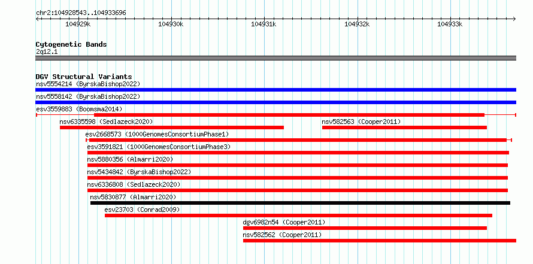
Task: Click the chr2:104928543..104933696 coordinate text
Action: (81, 13)
